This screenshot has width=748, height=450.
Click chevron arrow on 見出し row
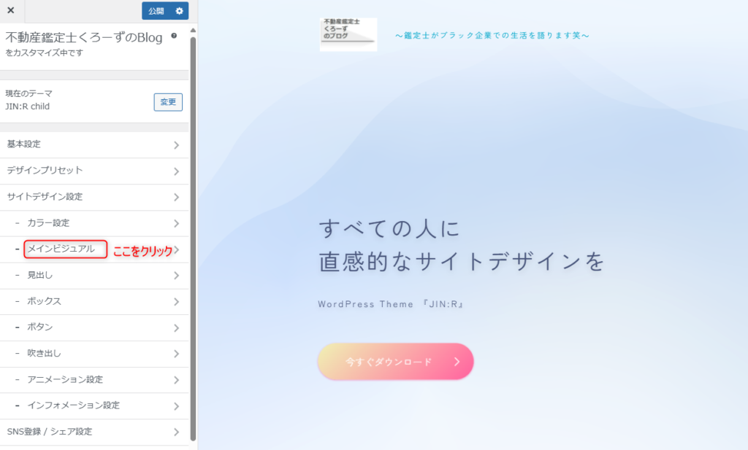coord(177,276)
